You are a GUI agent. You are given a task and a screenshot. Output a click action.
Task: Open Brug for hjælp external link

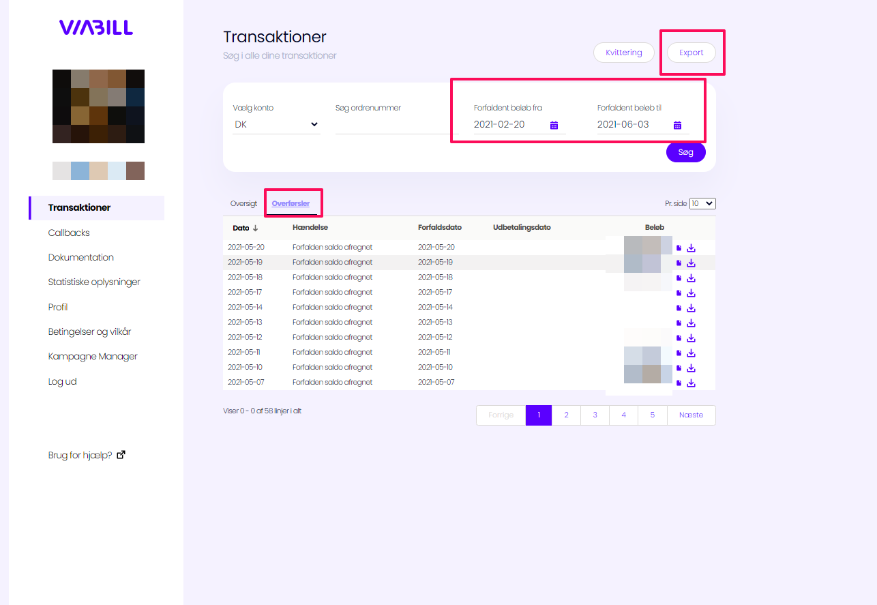coord(87,455)
